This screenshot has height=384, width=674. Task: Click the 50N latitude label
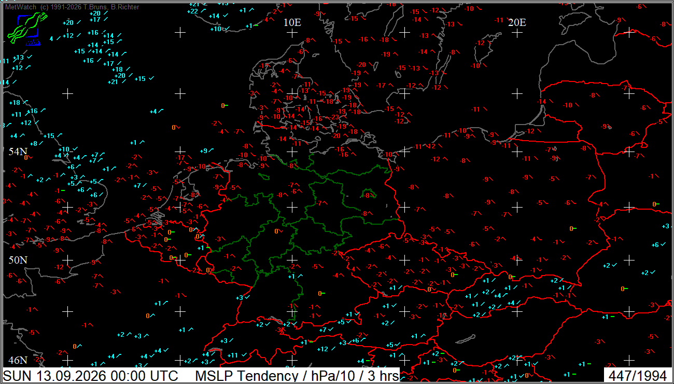(18, 259)
